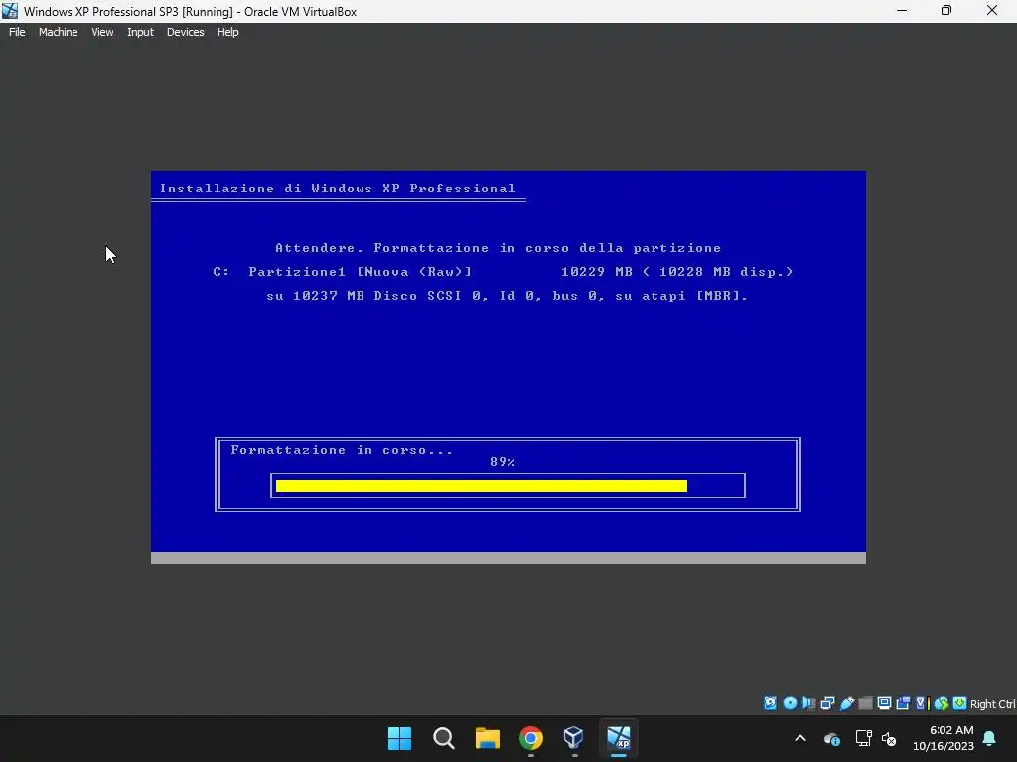
Task: Open Windows taskbar search
Action: pos(444,738)
